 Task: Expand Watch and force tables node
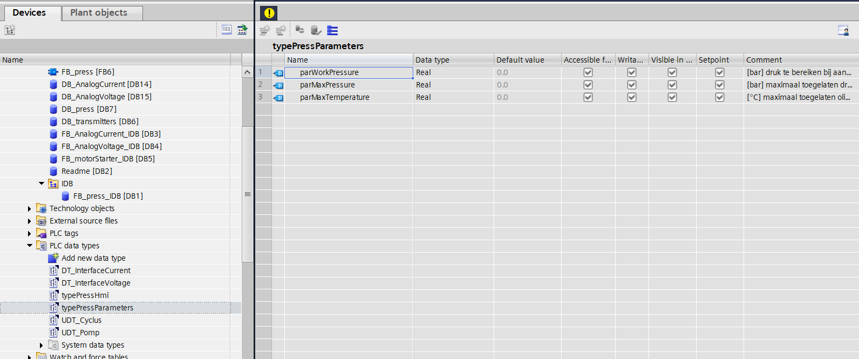coord(30,356)
